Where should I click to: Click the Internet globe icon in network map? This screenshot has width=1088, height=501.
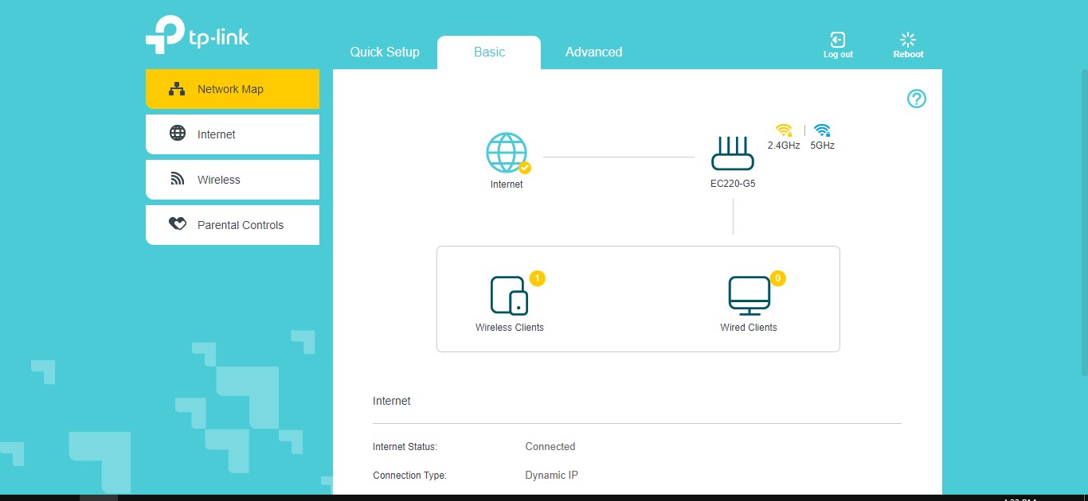507,153
